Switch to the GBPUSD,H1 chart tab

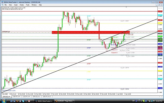36,96
